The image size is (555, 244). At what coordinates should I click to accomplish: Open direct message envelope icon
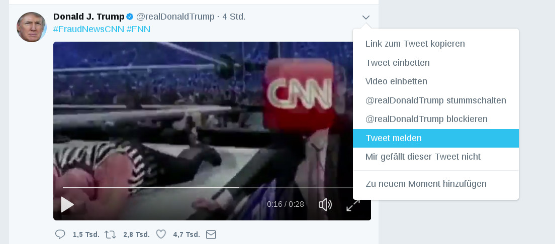pos(211,234)
